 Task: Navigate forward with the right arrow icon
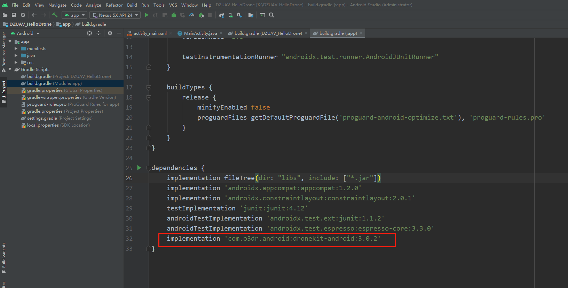44,15
